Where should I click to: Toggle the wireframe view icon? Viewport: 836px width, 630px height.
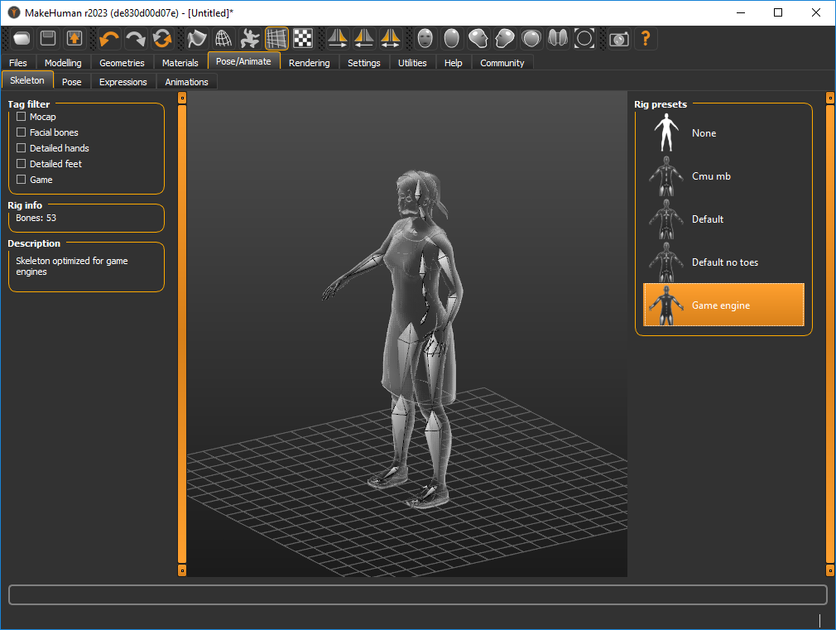coord(223,38)
